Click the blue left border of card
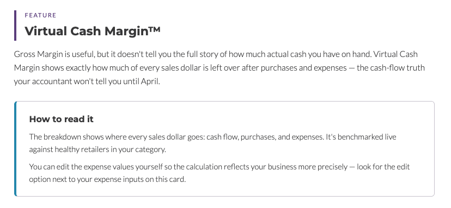Screen dimensions: 451x208 pos(16,149)
